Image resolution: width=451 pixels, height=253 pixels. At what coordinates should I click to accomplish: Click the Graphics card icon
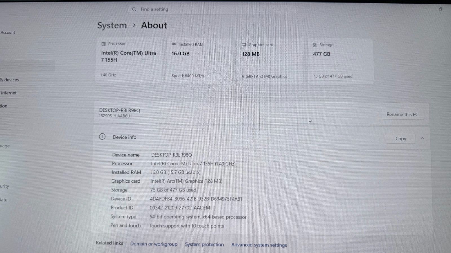[244, 45]
